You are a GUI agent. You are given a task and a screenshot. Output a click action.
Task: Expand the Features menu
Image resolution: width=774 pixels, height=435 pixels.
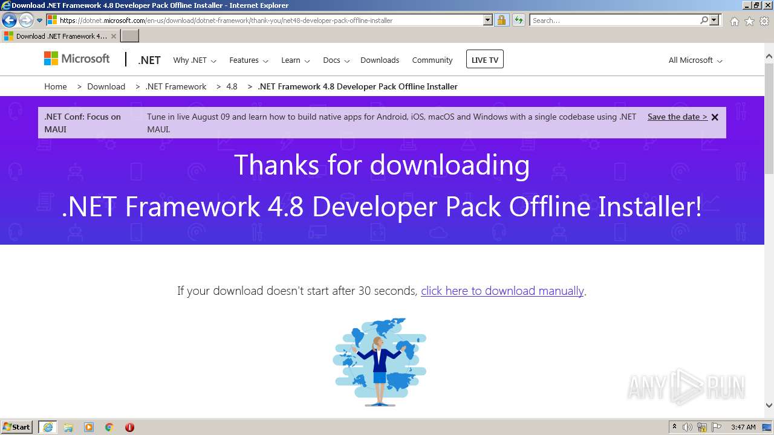click(249, 60)
